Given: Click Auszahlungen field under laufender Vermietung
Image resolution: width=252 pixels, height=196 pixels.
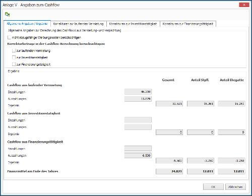Looking at the screenshot, I should pos(138,99).
